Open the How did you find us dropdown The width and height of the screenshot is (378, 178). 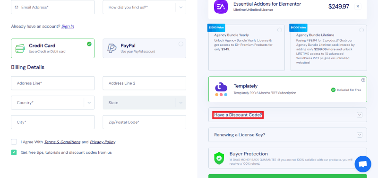(x=145, y=7)
